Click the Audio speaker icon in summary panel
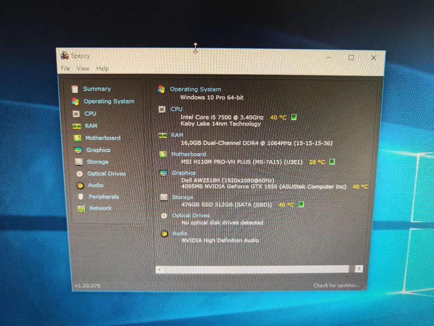The height and width of the screenshot is (326, 434). click(164, 234)
